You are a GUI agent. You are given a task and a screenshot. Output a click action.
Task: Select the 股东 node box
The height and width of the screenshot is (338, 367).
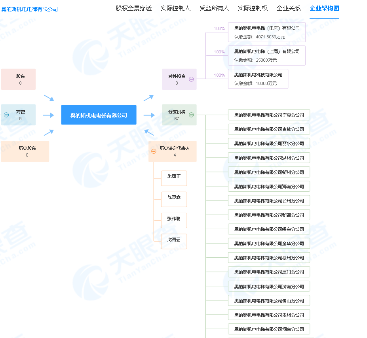(19, 79)
